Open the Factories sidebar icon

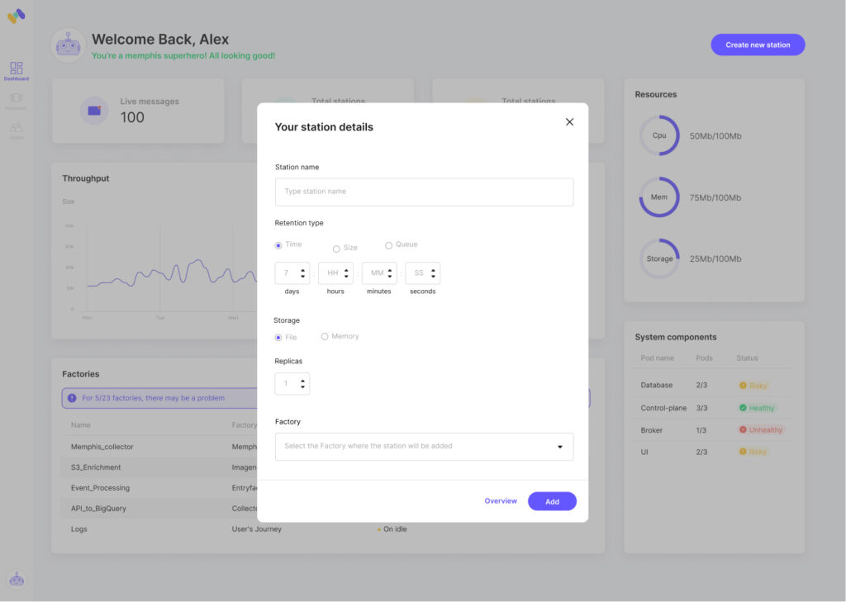pos(17,101)
